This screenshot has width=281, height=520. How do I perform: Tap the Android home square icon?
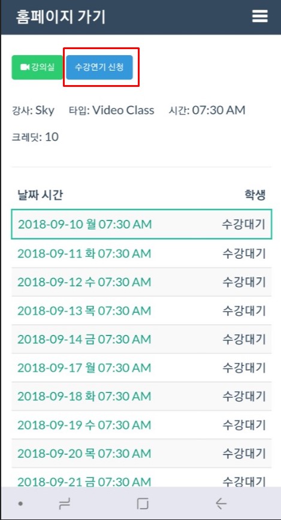click(x=143, y=504)
